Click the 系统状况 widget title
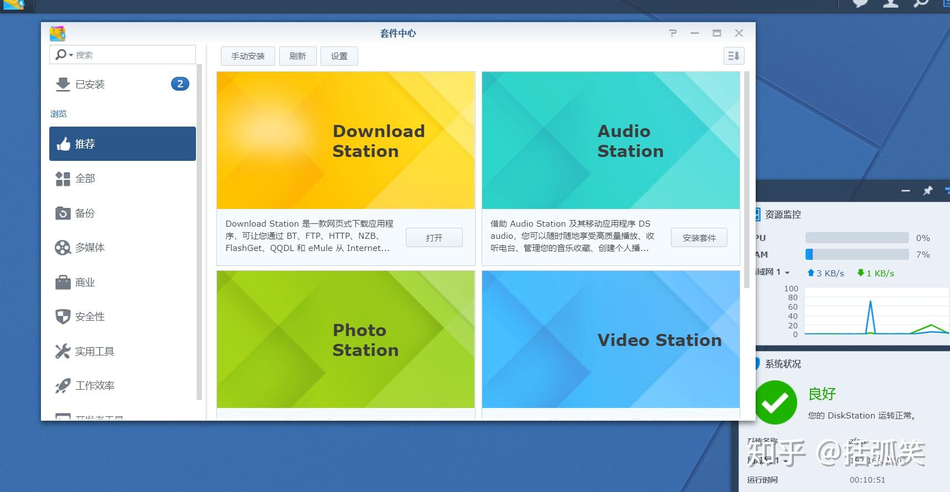Viewport: 950px width, 492px height. click(783, 364)
